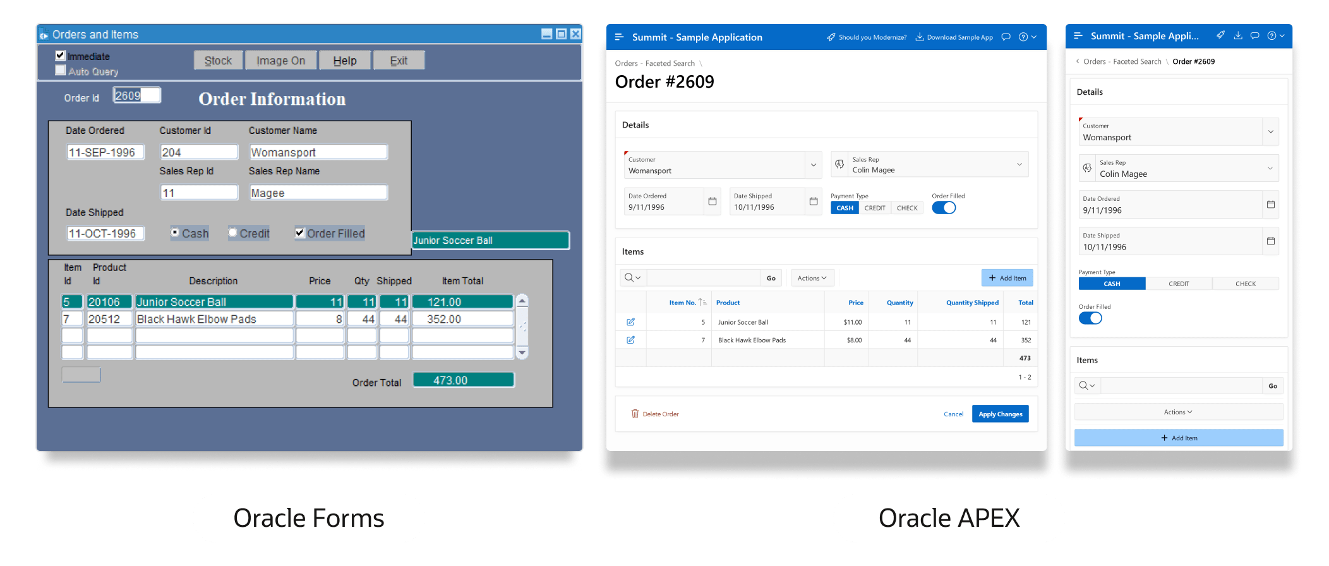Expand Sales Rep dropdown in wide APEX

(x=1019, y=164)
